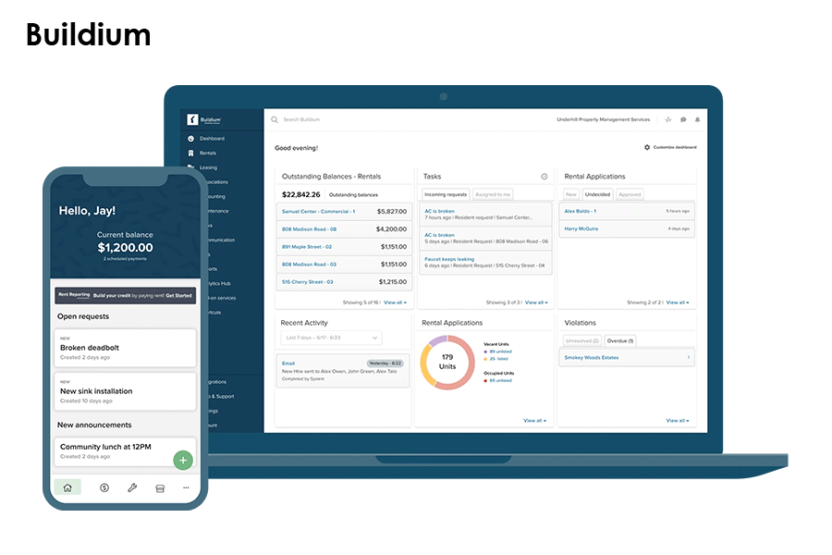Image resolution: width=832 pixels, height=555 pixels.
Task: Expand View all under Tasks
Action: pos(536,302)
